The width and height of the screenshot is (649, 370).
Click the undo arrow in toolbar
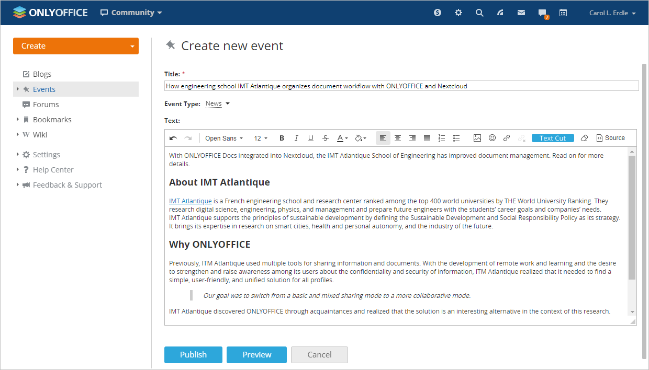click(x=173, y=138)
